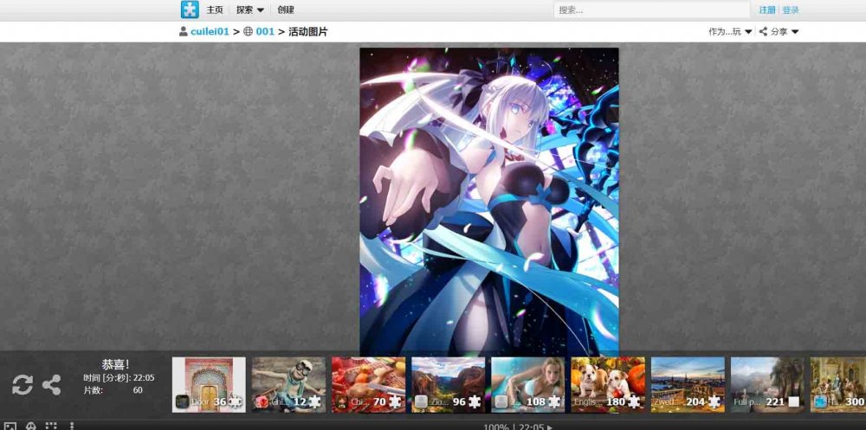The height and width of the screenshot is (430, 866).
Task: Click the author avatar on 12-piece puzzle
Action: pyautogui.click(x=262, y=401)
